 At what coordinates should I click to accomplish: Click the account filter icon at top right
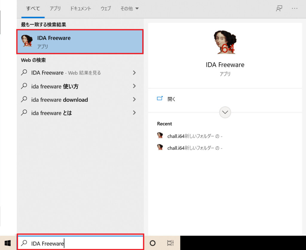coord(279,8)
